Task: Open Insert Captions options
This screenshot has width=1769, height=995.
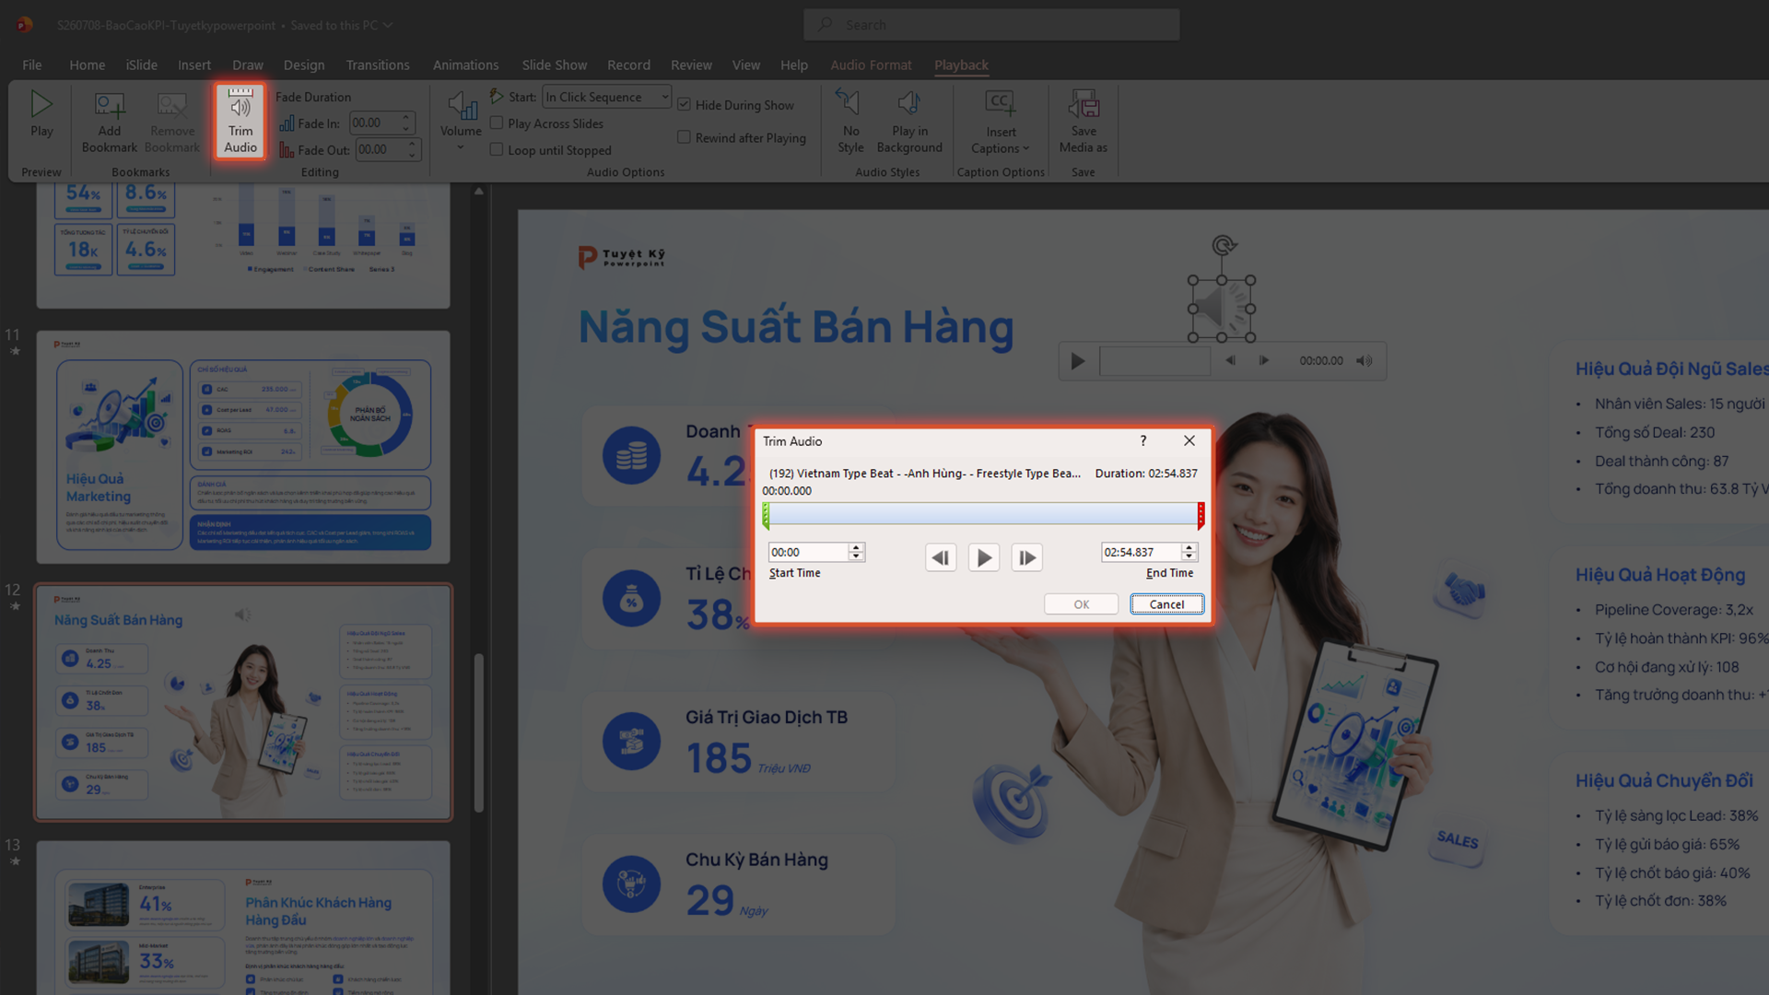Action: (x=1001, y=122)
